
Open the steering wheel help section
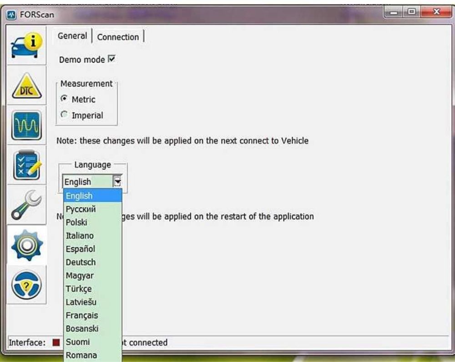click(x=26, y=285)
